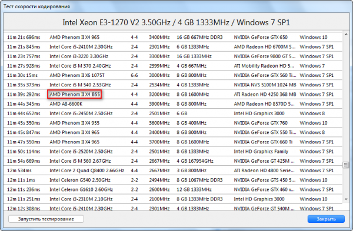The image size is (353, 231).
Task: Click the Intel Xeon E3-1270 V2 header
Action: click(x=176, y=22)
